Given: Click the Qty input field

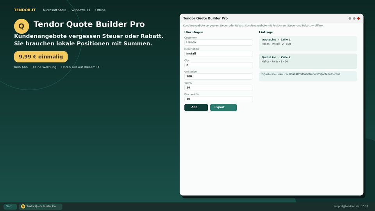Looking at the screenshot, I should point(218,65).
